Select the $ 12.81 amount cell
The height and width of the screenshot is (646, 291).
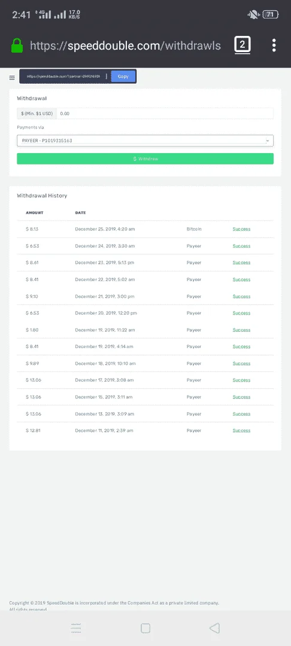(33, 431)
